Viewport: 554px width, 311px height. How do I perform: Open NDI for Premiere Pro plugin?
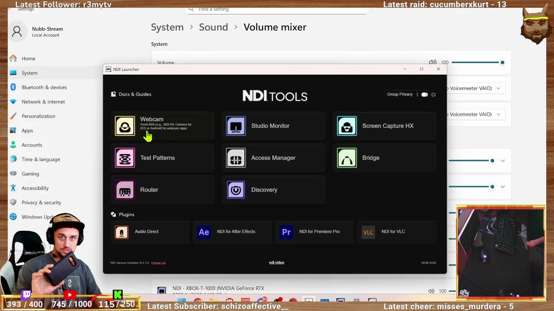pyautogui.click(x=314, y=232)
